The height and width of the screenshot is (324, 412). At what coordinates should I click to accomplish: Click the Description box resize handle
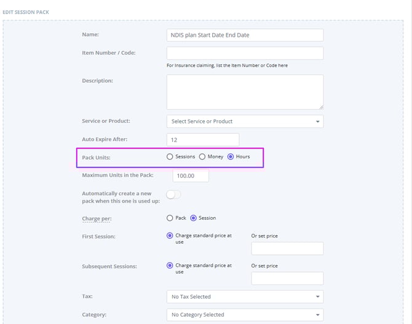[320, 106]
